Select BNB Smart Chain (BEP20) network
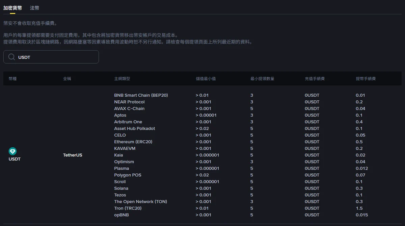Viewport: 405px width, 226px height. 141,95
